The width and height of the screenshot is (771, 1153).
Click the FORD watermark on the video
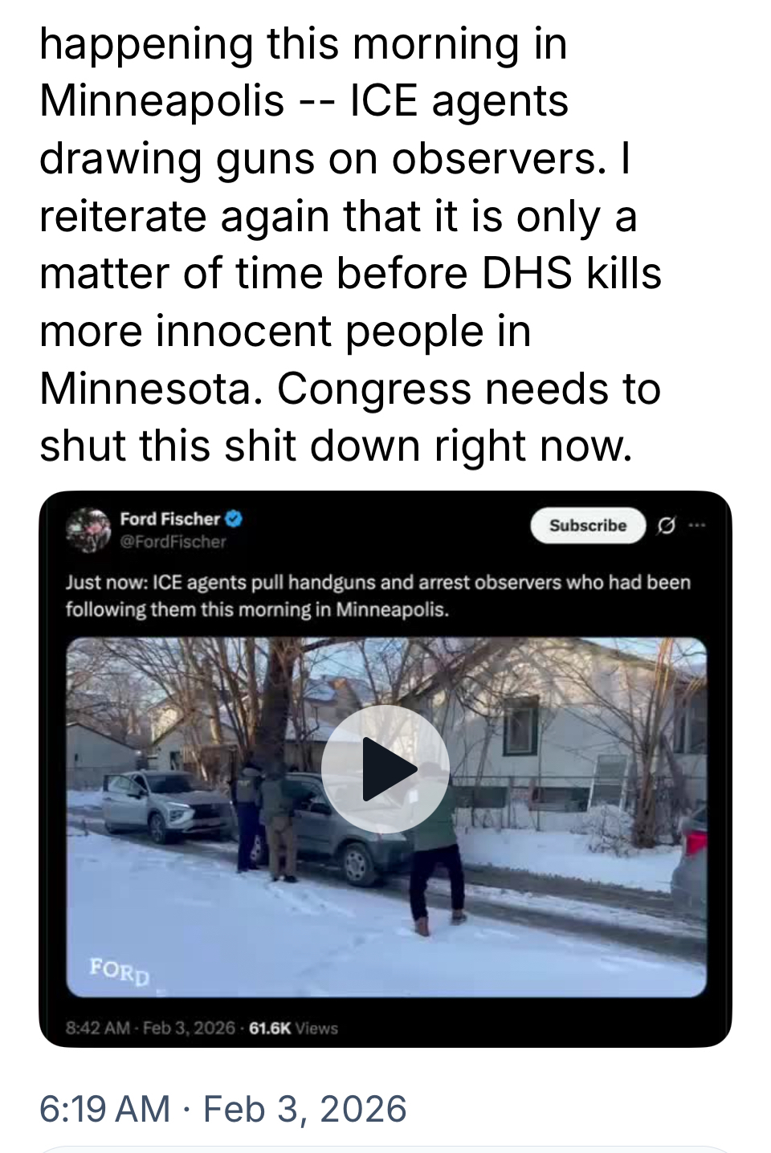(120, 971)
